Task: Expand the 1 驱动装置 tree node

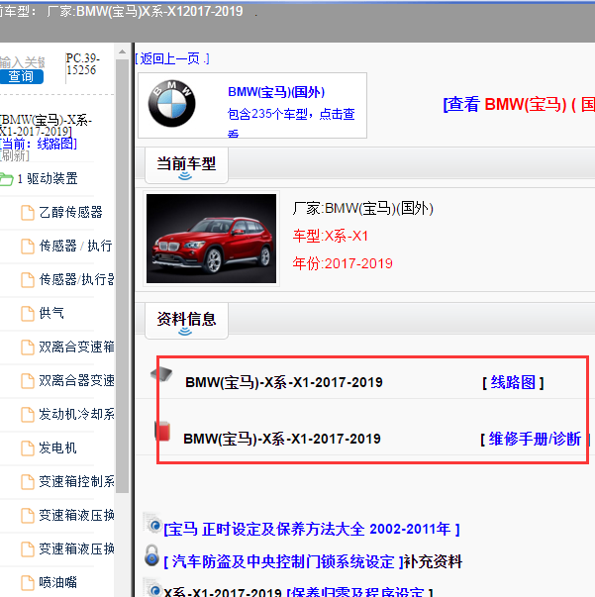Action: tap(48, 178)
